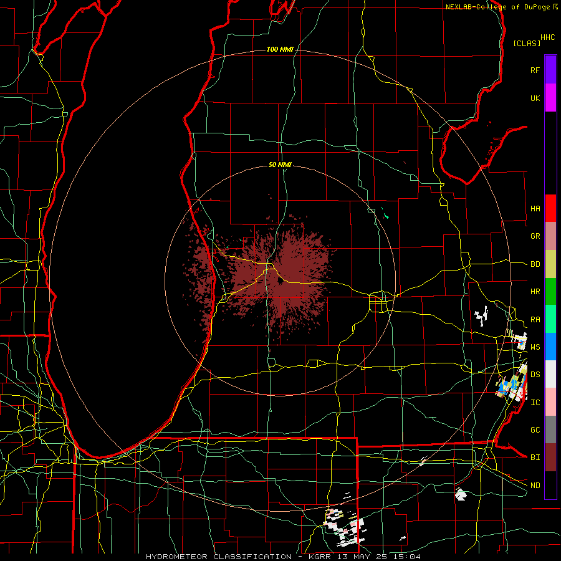Click the IC pink legend swatch
The image size is (561, 561).
tap(550, 402)
